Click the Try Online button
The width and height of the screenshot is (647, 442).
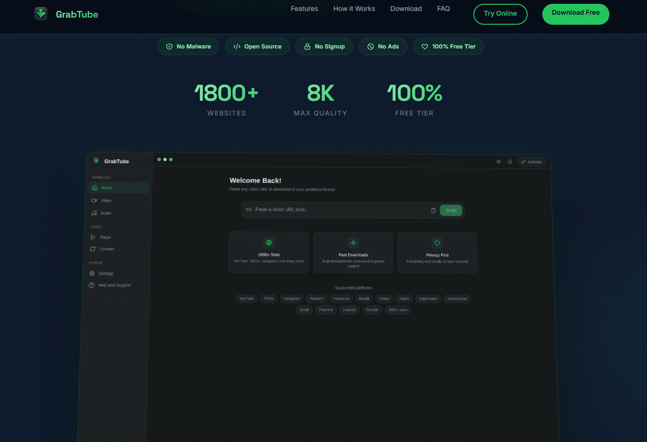tap(500, 14)
